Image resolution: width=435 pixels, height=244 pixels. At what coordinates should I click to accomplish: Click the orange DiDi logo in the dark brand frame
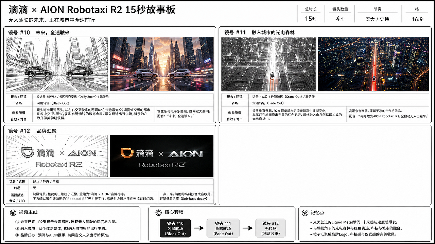coord(127,153)
